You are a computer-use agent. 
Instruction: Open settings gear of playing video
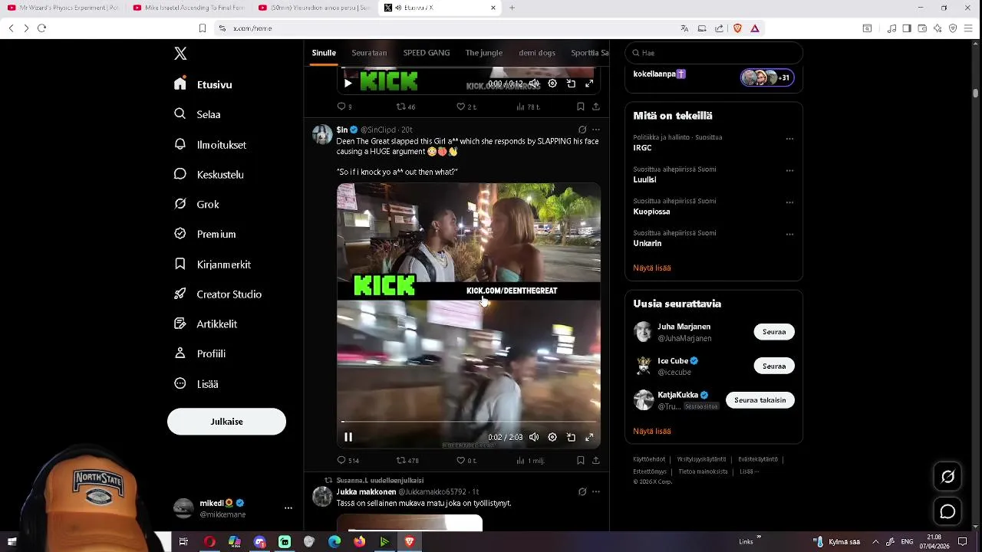tap(552, 437)
